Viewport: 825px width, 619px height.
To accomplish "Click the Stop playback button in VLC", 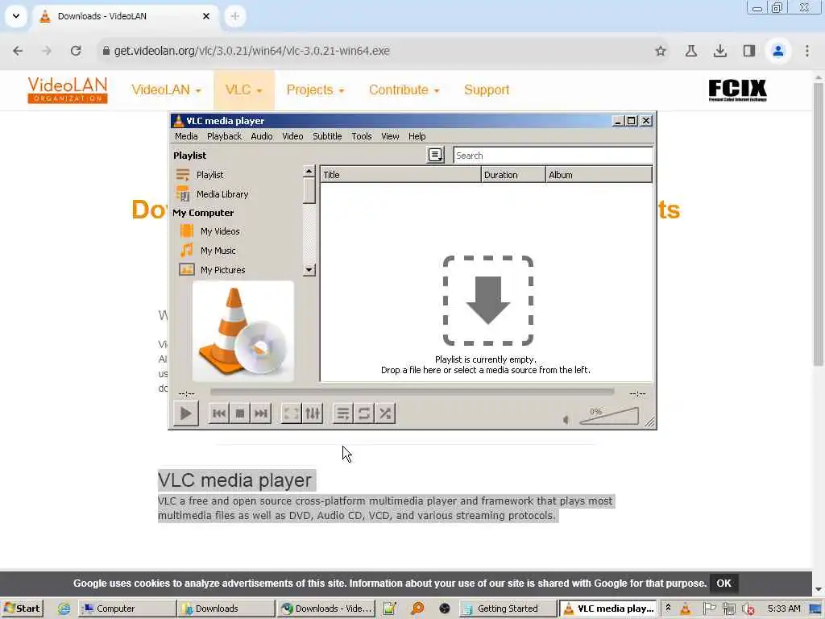I will point(240,413).
